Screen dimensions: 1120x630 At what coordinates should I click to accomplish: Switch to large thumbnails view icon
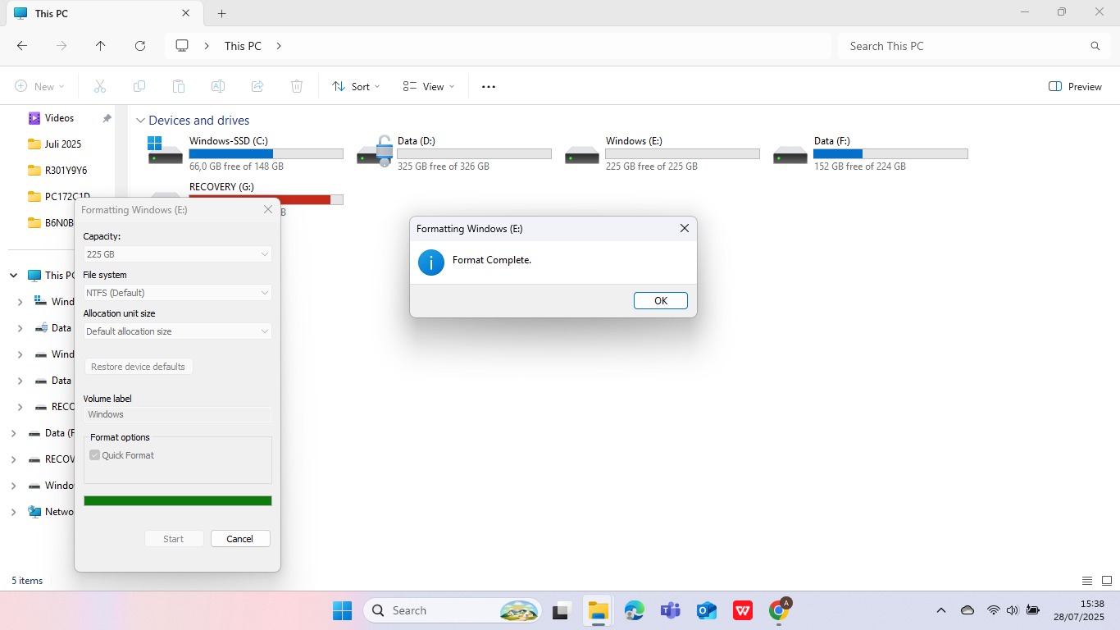[x=1106, y=581]
